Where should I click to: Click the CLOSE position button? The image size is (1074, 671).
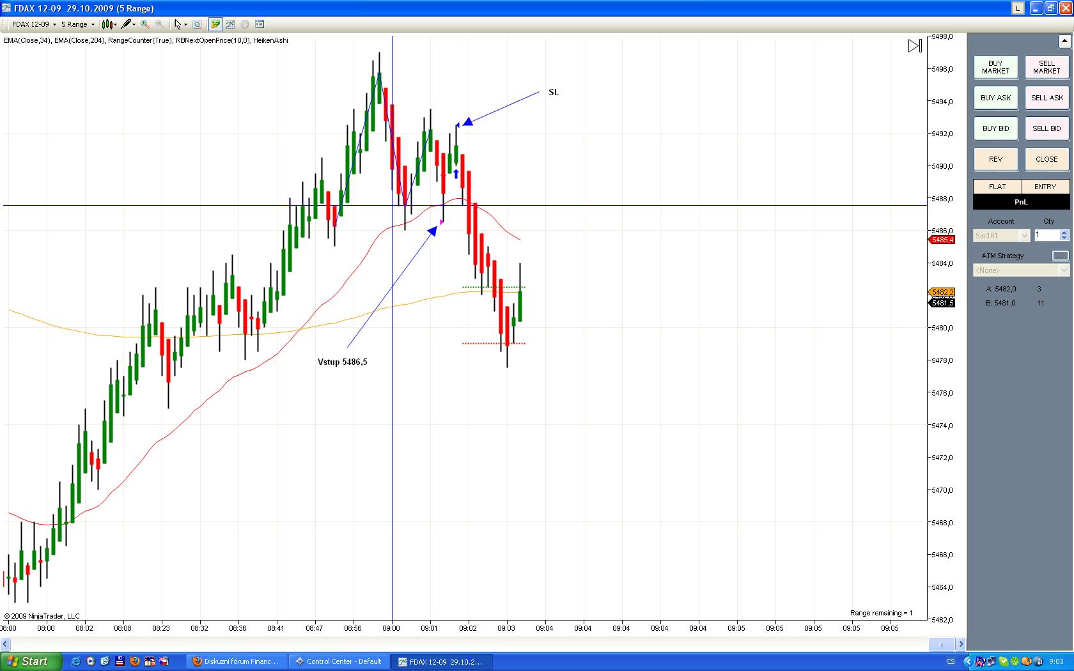1047,159
